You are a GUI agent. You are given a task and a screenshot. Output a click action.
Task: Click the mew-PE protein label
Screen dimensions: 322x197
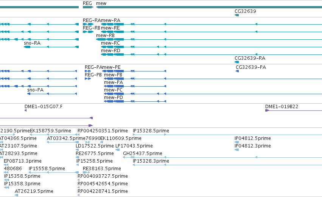point(112,67)
